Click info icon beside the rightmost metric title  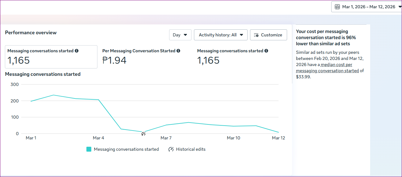coord(266,51)
